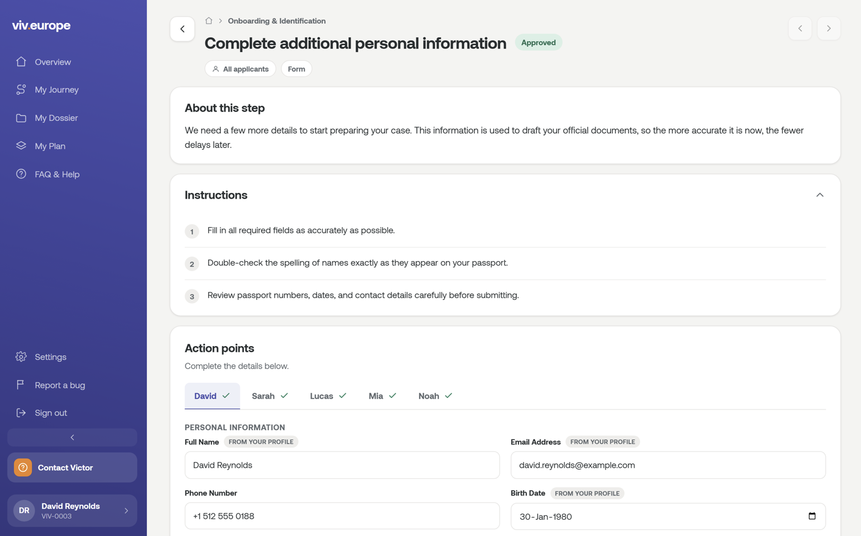Viewport: 861px width, 536px height.
Task: Switch to the Sarah tab
Action: pyautogui.click(x=270, y=396)
